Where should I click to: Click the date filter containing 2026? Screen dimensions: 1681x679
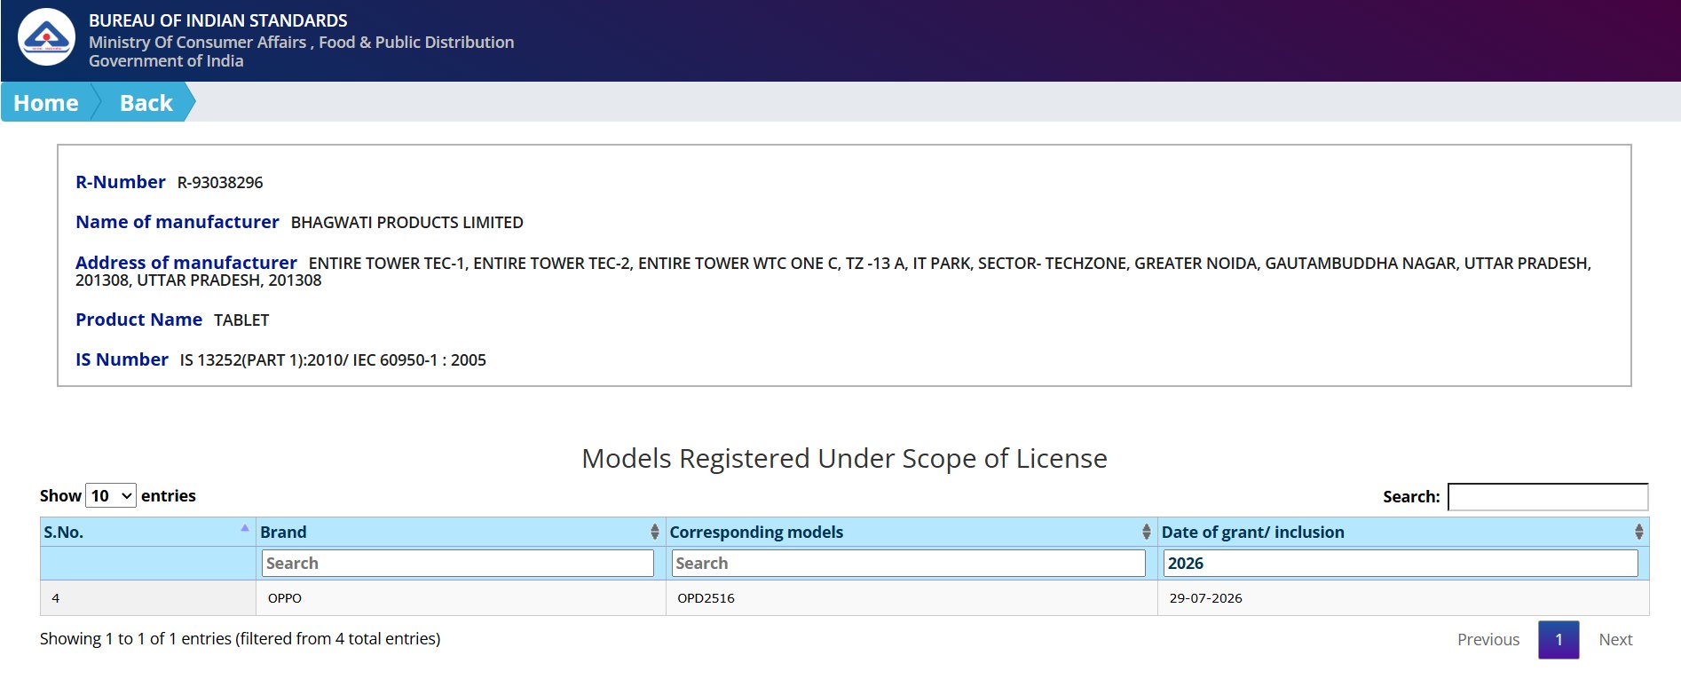click(1401, 564)
